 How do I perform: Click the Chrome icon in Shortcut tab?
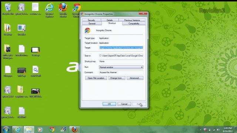click(87, 31)
